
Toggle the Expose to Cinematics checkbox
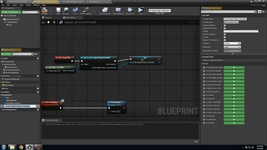(x=224, y=40)
